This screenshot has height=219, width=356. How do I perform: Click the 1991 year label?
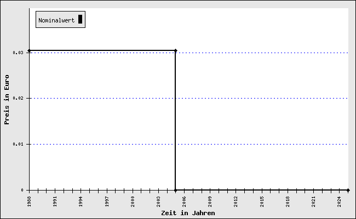coord(55,201)
